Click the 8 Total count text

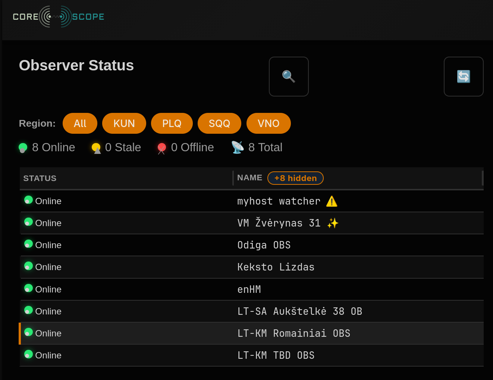(x=266, y=148)
